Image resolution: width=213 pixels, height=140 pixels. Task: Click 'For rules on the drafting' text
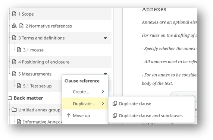[169, 35]
